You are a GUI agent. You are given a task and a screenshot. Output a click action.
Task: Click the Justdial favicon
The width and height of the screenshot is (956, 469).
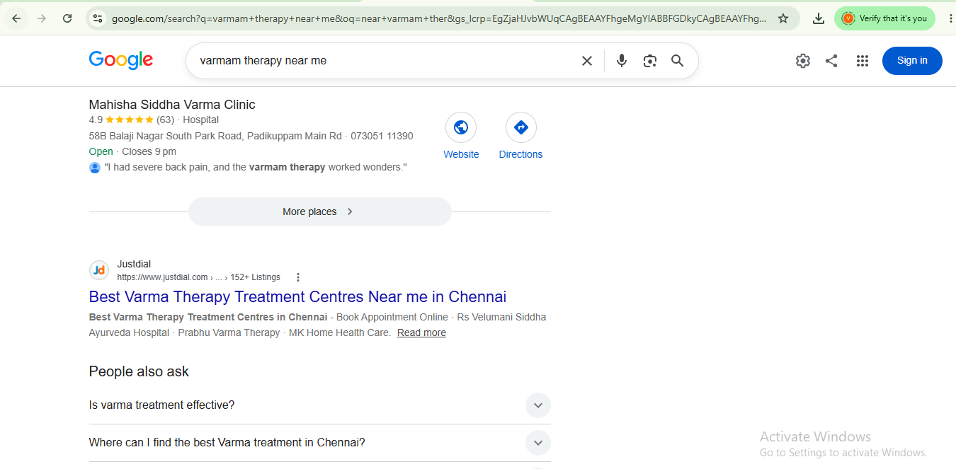99,270
